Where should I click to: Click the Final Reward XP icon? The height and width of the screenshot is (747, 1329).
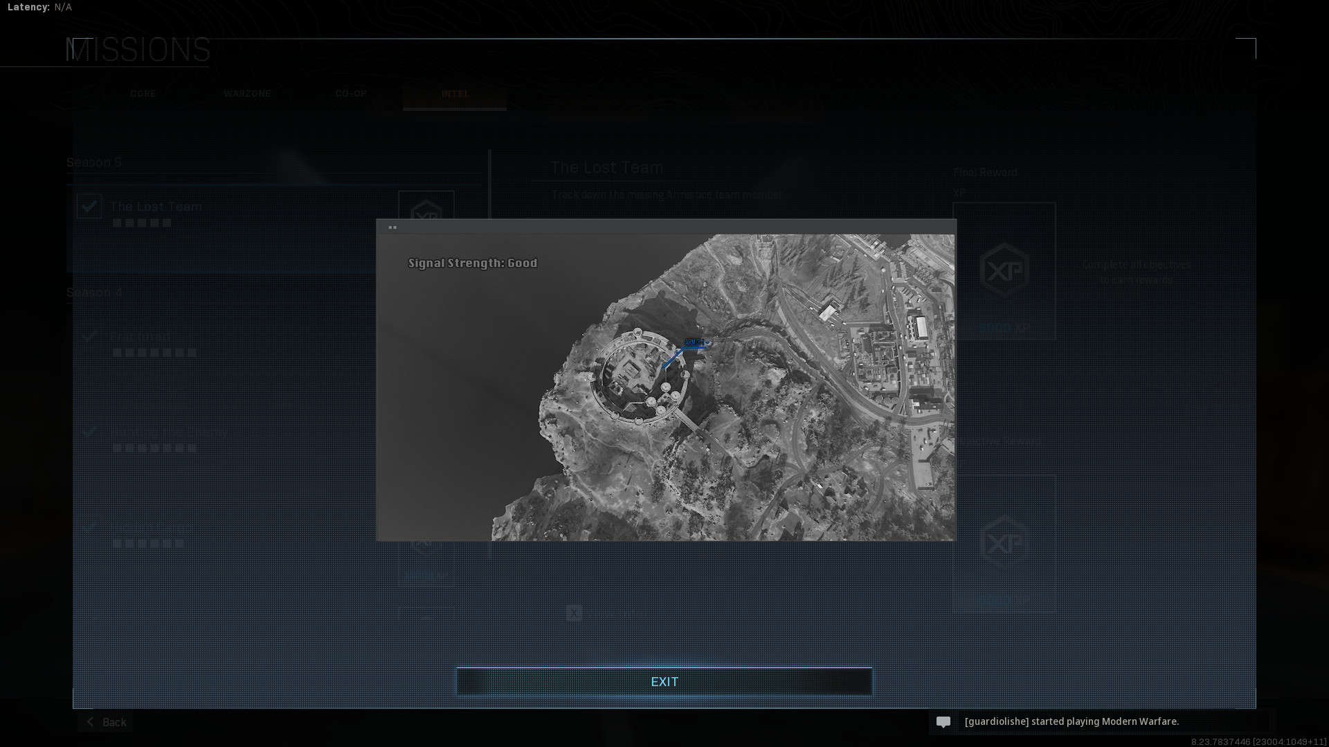click(x=1004, y=270)
